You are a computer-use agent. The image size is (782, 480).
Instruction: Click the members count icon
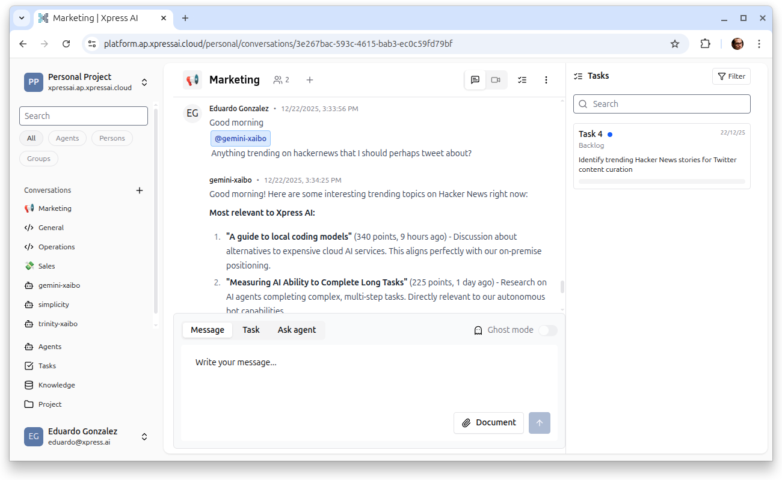281,80
